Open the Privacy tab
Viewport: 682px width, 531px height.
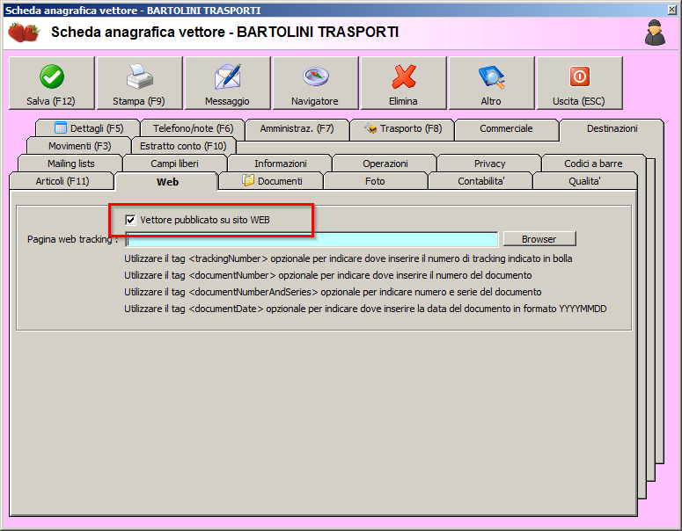490,164
